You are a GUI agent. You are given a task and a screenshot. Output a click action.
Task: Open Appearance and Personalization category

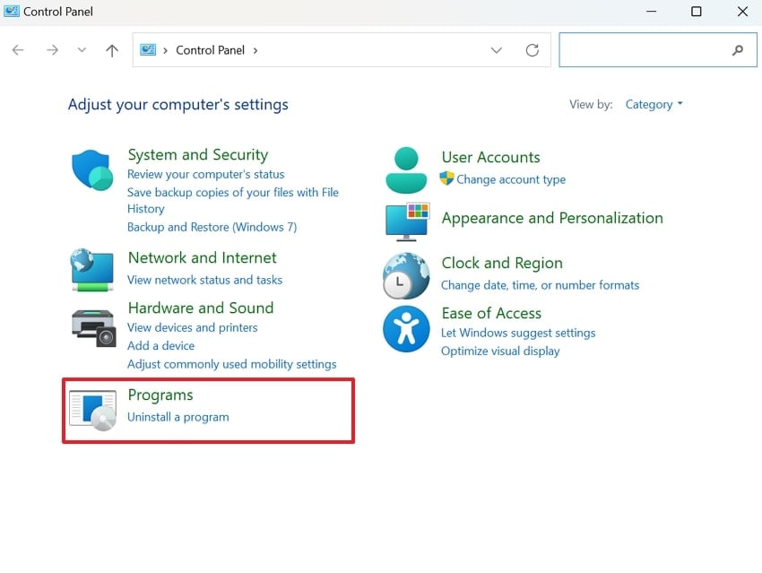tap(552, 218)
